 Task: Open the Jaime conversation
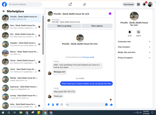tap(21, 71)
